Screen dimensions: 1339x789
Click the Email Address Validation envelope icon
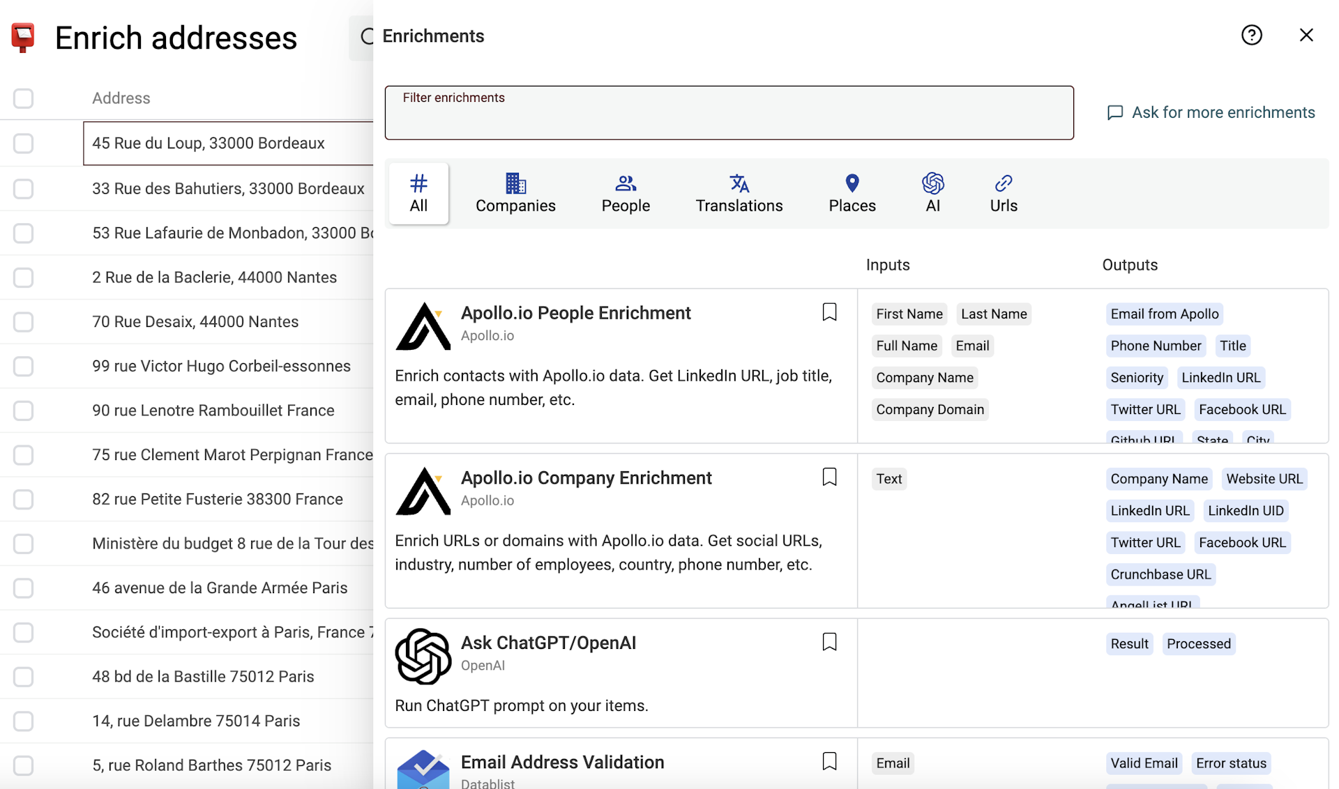(x=423, y=769)
